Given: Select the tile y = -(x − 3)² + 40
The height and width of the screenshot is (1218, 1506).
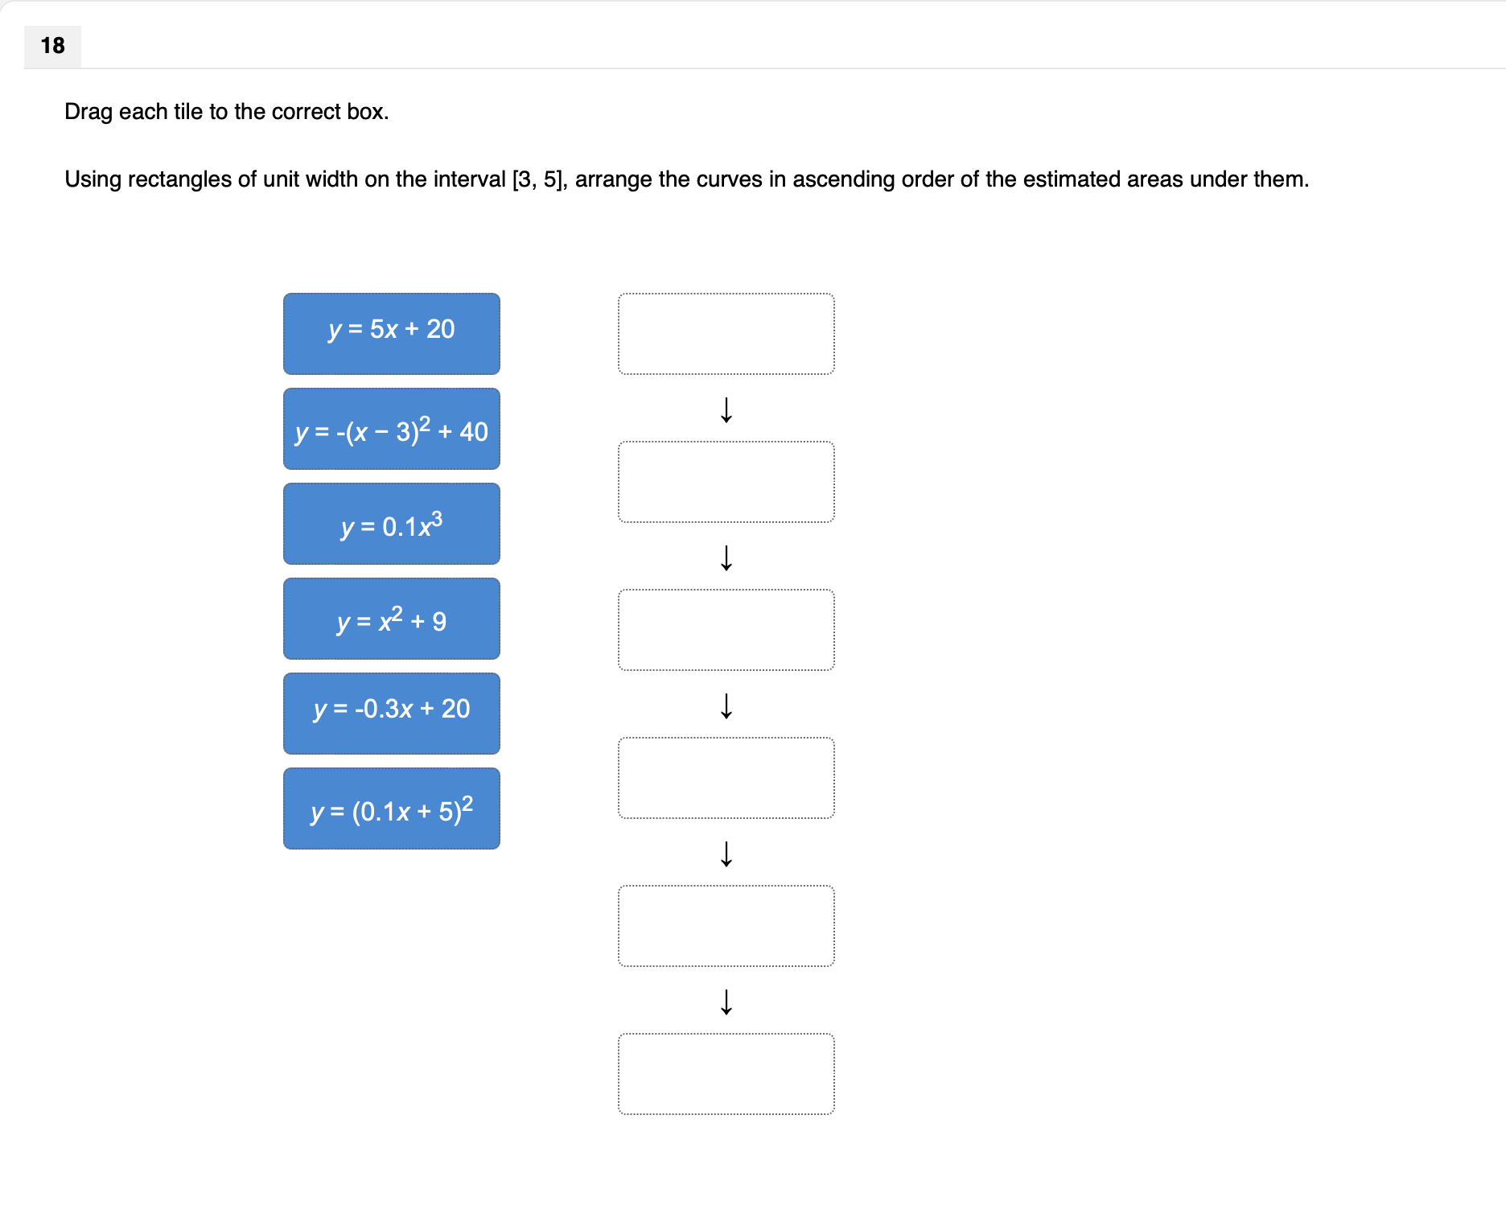Looking at the screenshot, I should coord(392,429).
